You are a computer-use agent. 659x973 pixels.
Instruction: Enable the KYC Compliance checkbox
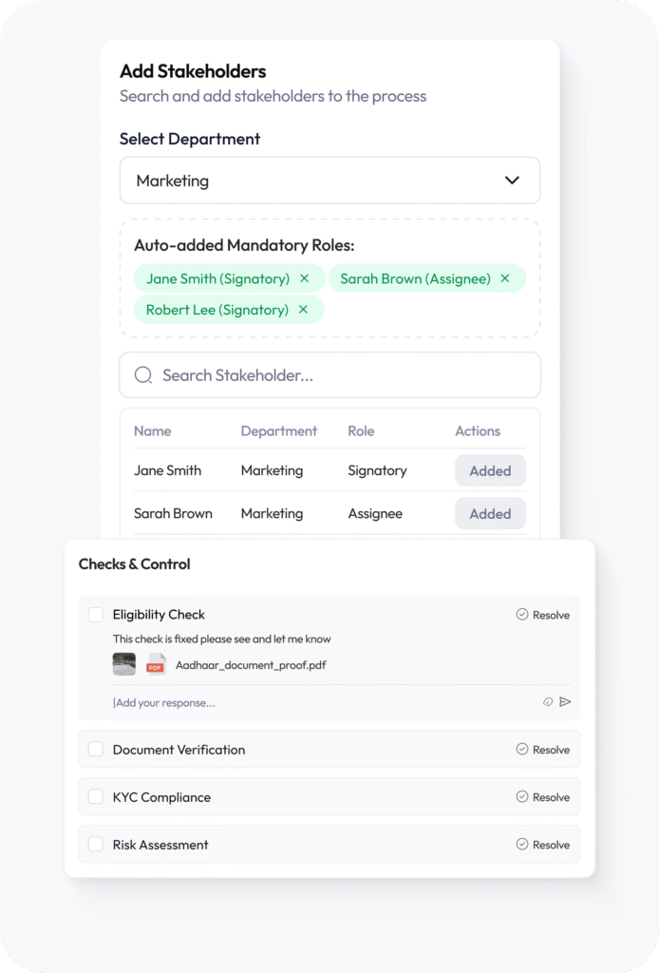pyautogui.click(x=96, y=797)
